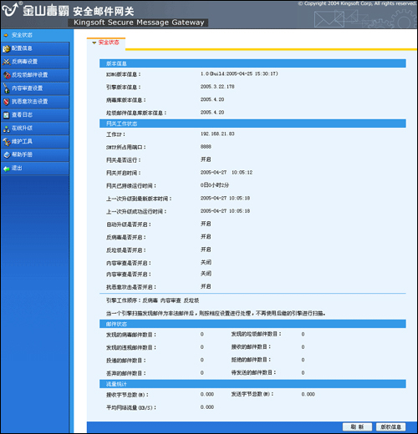This screenshot has width=418, height=434.
Task: Click the 网关工作状态 section header
Action: click(252, 124)
